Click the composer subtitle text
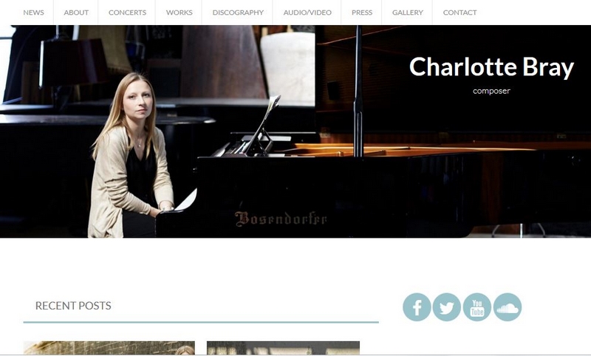 click(491, 91)
